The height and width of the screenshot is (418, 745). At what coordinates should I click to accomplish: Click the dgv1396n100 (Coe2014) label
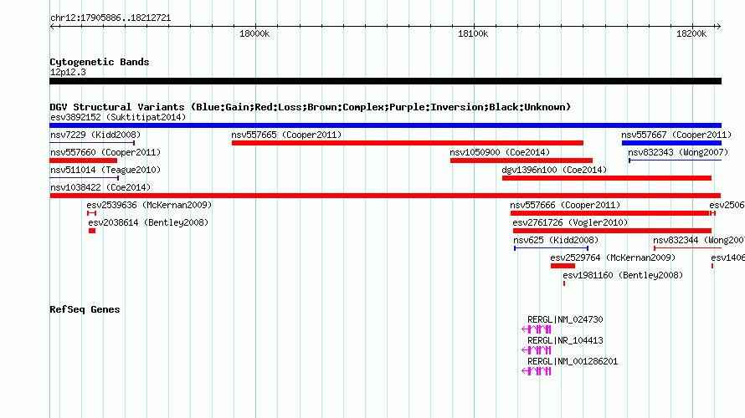[554, 170]
